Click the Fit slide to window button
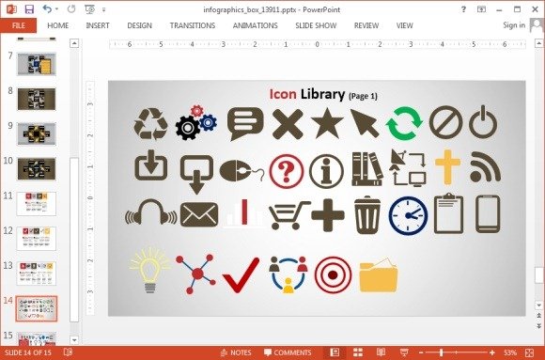Screen dimensions: 545x360 tap(529, 352)
